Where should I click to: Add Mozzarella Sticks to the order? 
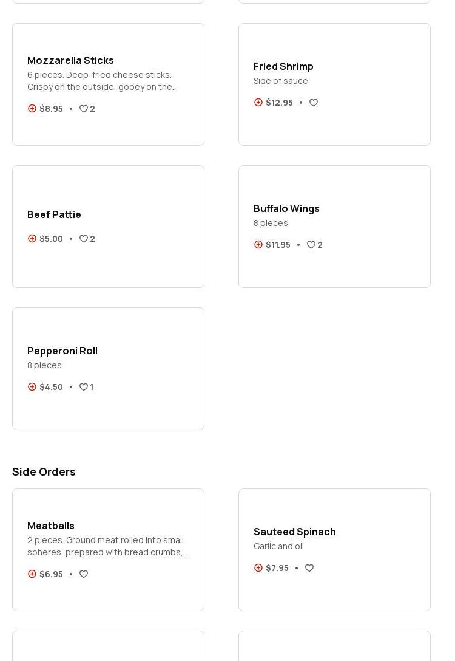pyautogui.click(x=32, y=109)
